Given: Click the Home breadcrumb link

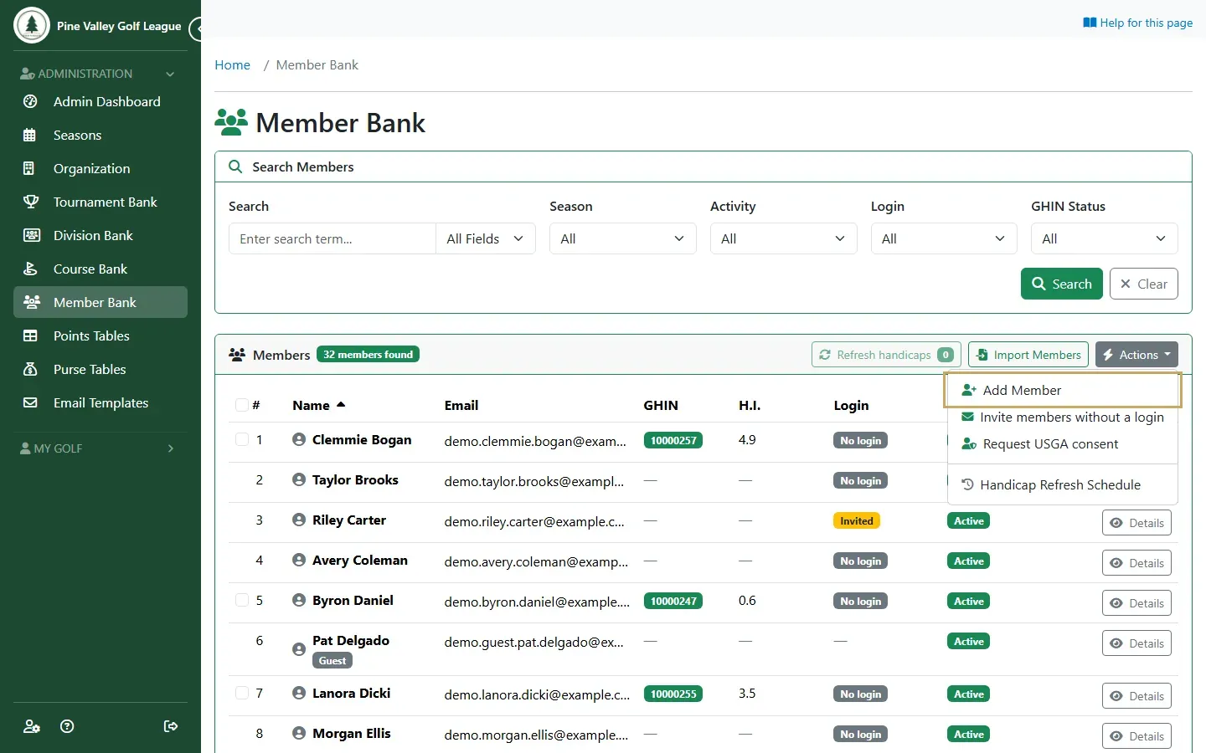Looking at the screenshot, I should 233,64.
